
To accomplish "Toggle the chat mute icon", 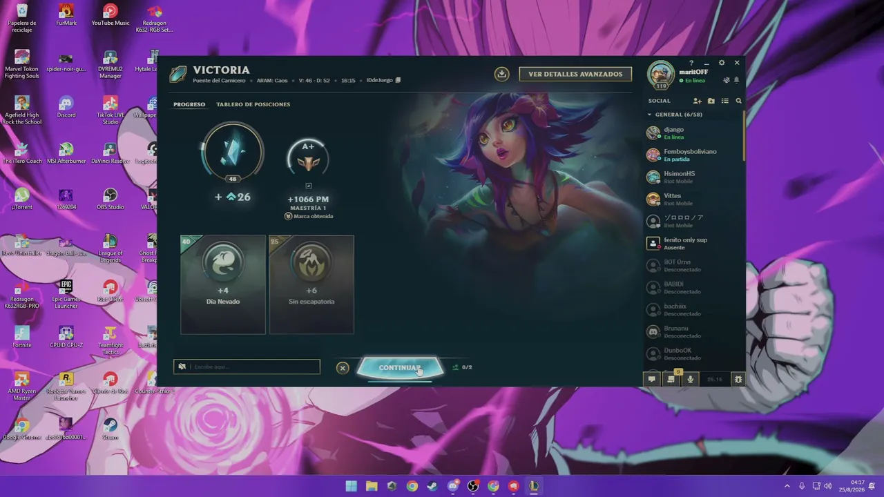I will pyautogui.click(x=182, y=367).
